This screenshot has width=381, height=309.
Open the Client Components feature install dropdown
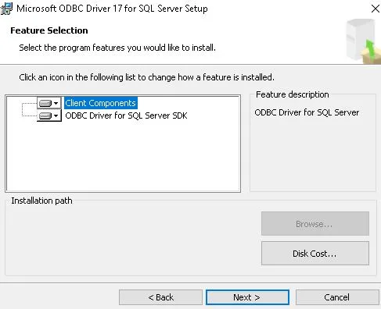49,103
